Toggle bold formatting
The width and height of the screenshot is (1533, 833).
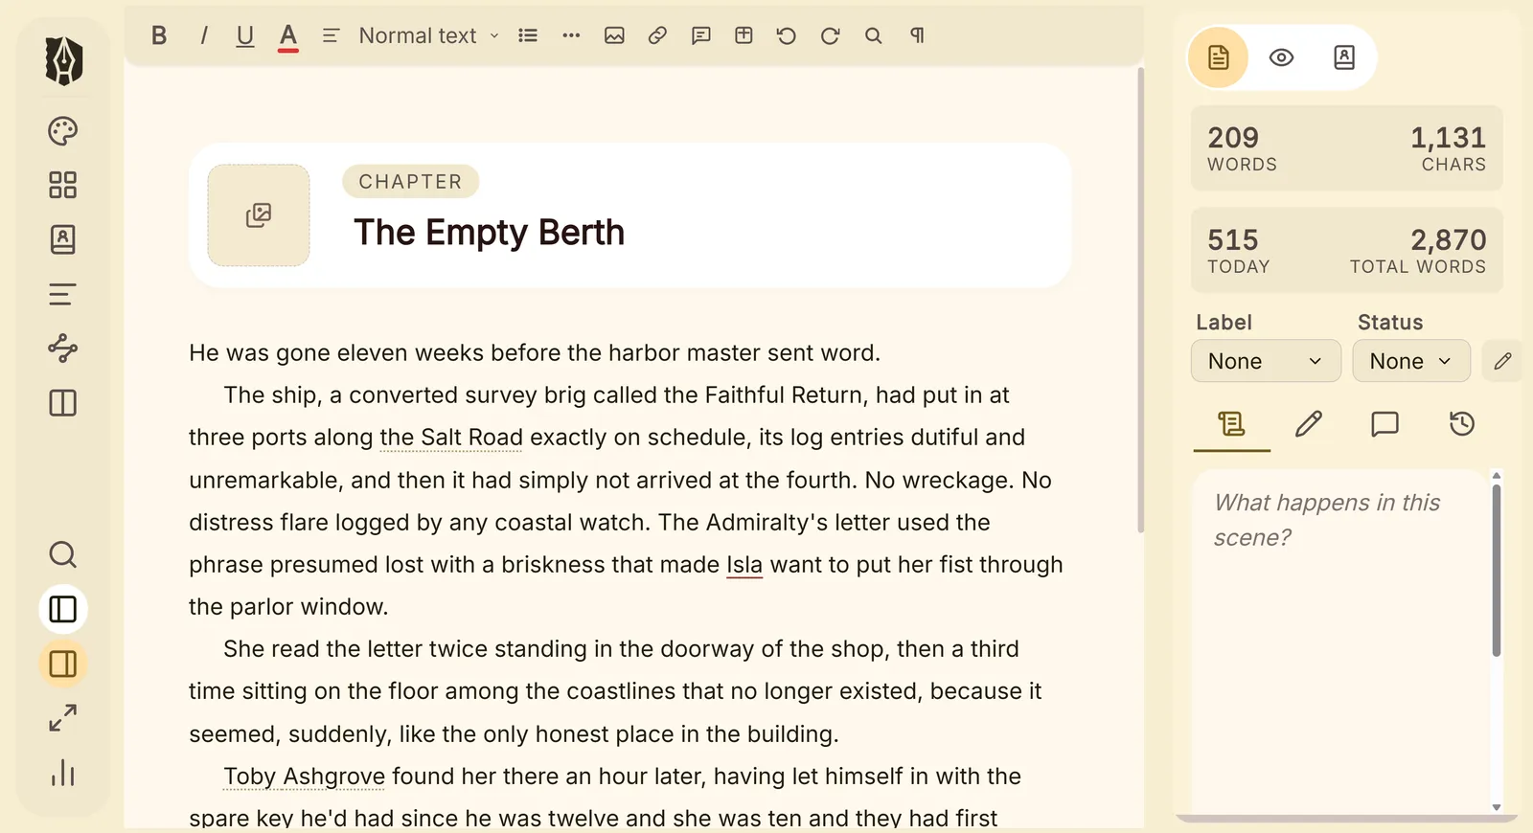(x=159, y=35)
